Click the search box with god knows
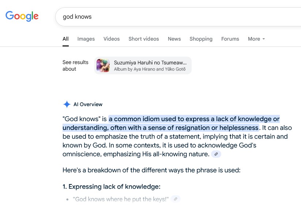The height and width of the screenshot is (206, 301). pyautogui.click(x=178, y=17)
